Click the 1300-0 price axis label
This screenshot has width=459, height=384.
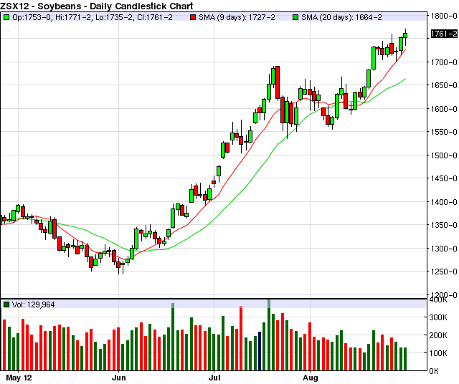(444, 249)
